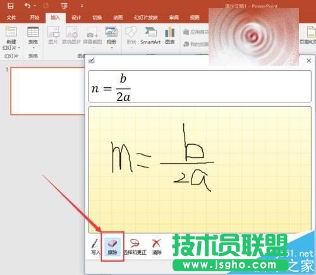This screenshot has width=316, height=275.
Task: Select slide 1 thumbnail in panel
Action: coord(48,91)
